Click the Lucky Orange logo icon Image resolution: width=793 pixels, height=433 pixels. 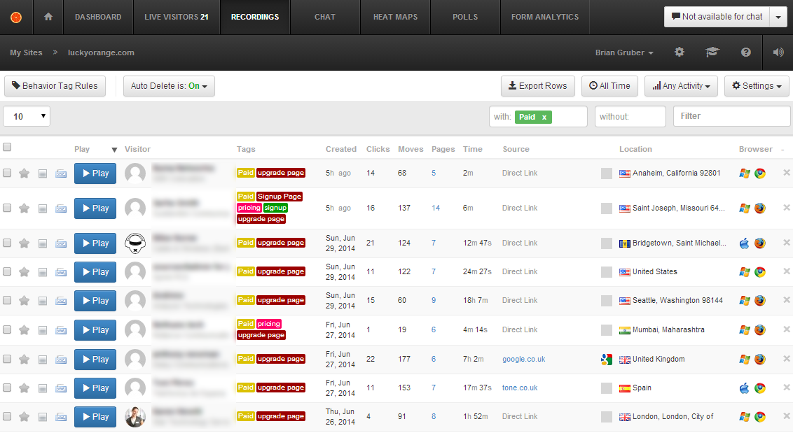point(16,17)
